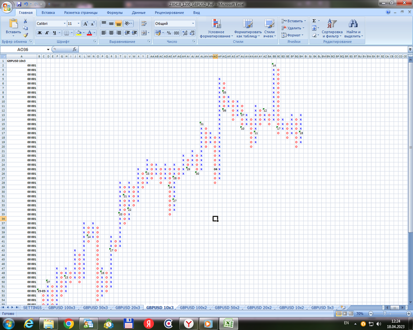Toggle bottom vertical alignment
Screen dimensions: 413x330
(119, 24)
